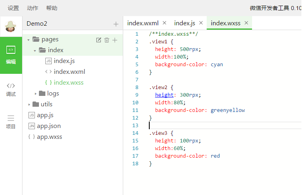The height and width of the screenshot is (195, 303).
Task: Open the 设置 menu
Action: pos(13,8)
